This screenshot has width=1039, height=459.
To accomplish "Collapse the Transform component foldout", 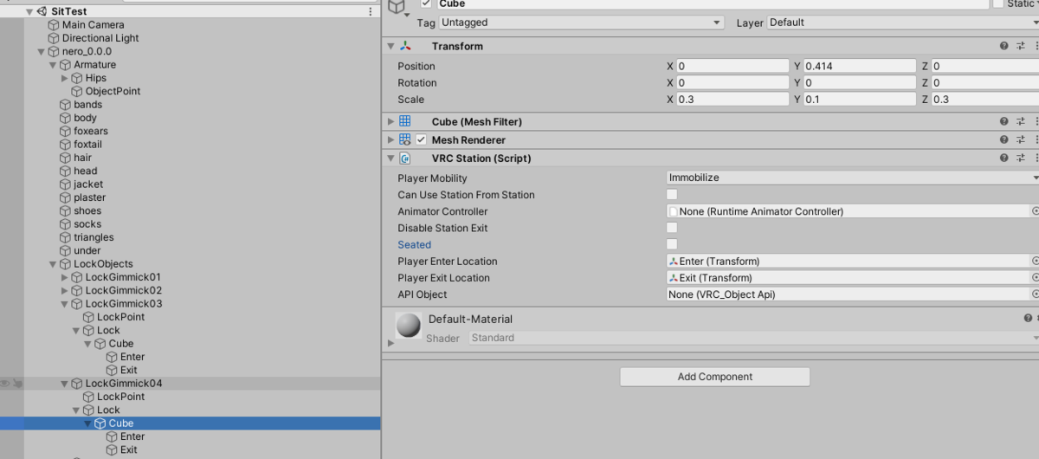I will click(391, 46).
